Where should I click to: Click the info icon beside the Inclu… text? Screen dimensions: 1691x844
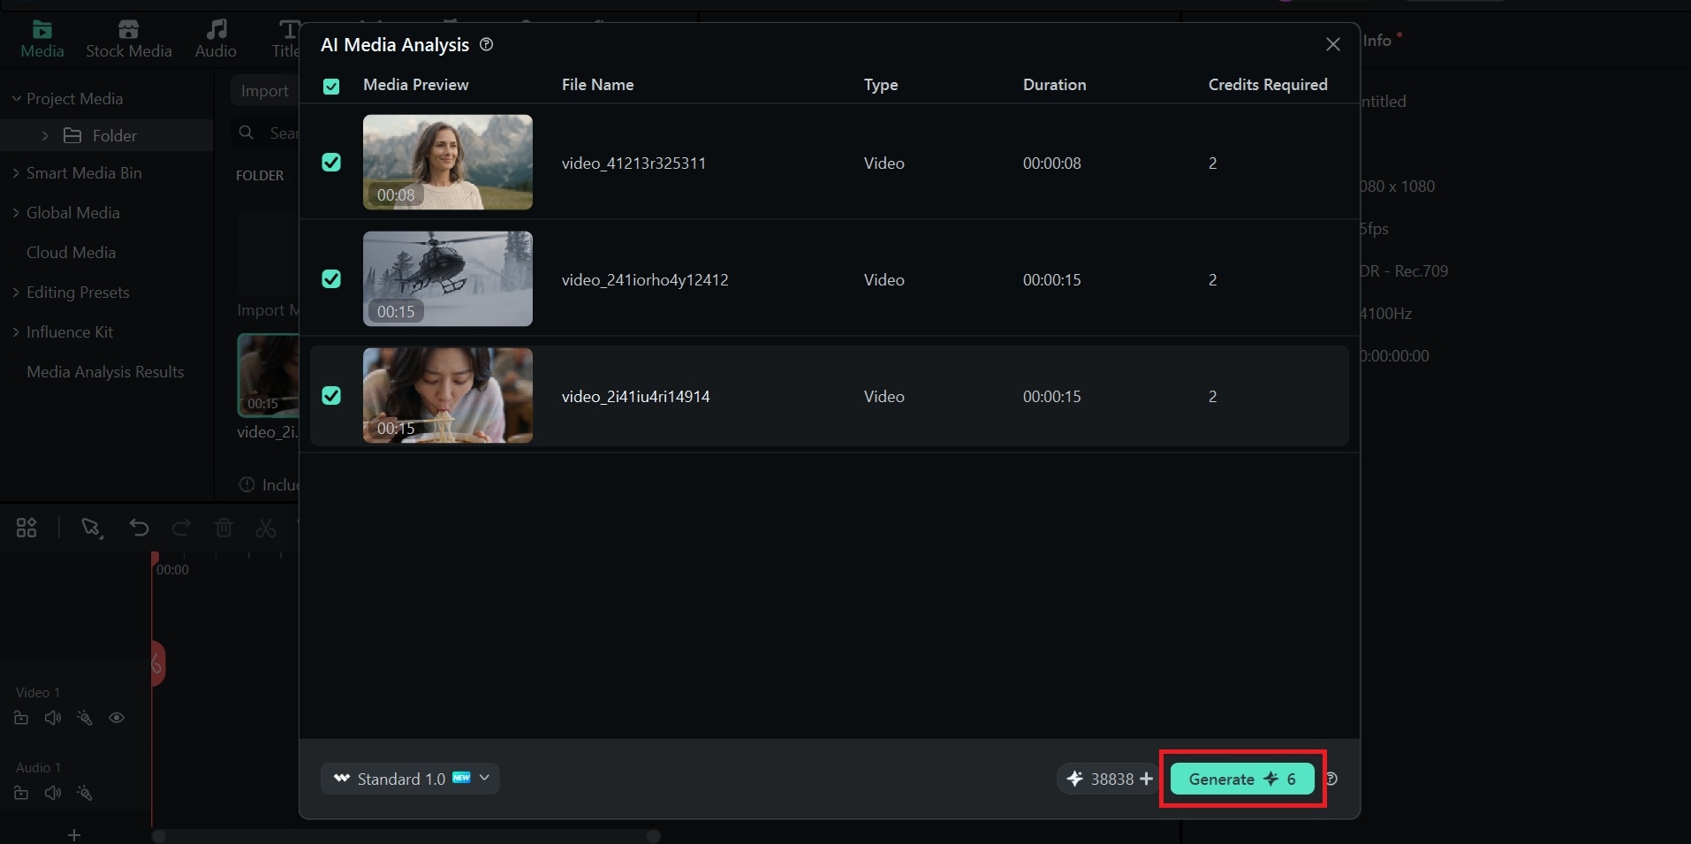(x=246, y=484)
